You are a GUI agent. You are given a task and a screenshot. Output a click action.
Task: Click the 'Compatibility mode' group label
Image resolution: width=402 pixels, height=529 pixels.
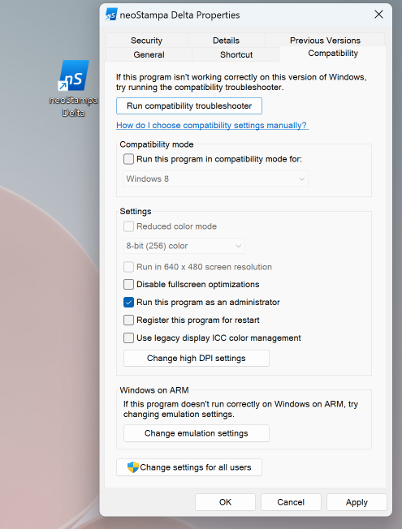157,144
